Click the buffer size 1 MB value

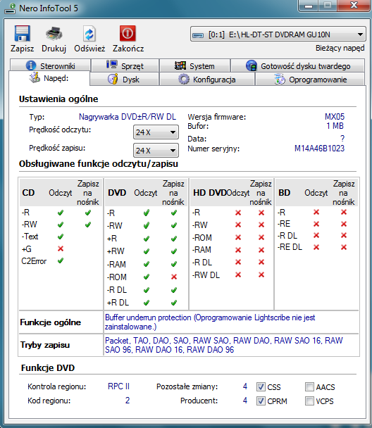tap(335, 126)
